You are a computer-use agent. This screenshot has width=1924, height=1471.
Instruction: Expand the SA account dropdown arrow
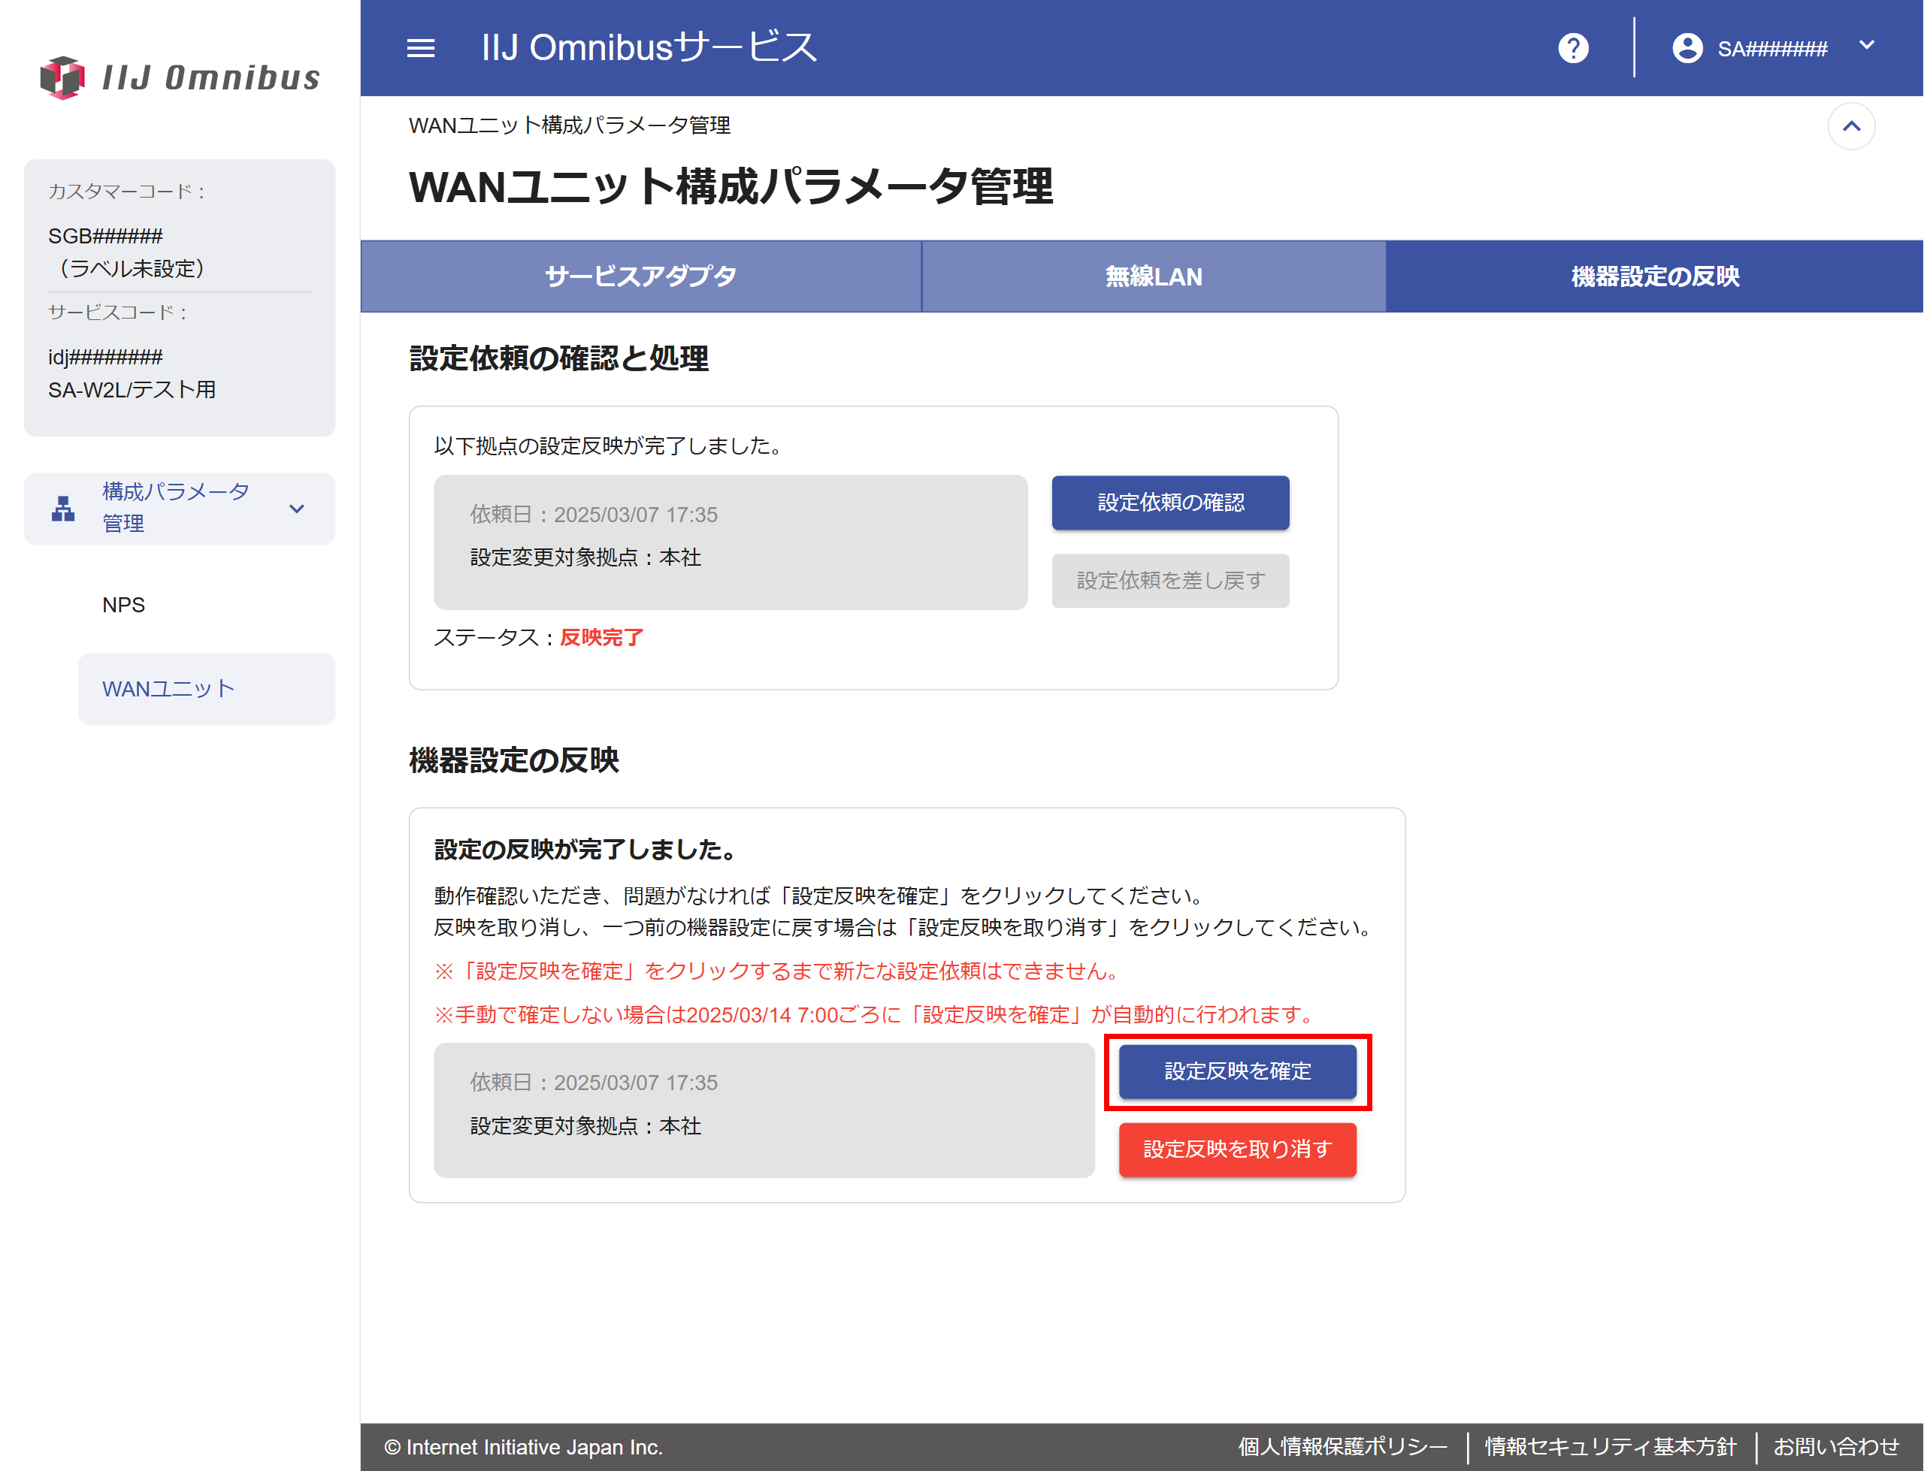point(1866,46)
